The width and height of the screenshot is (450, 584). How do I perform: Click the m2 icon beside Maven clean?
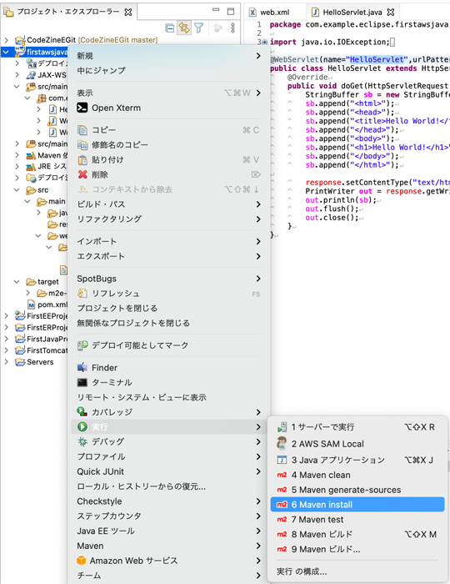[282, 475]
